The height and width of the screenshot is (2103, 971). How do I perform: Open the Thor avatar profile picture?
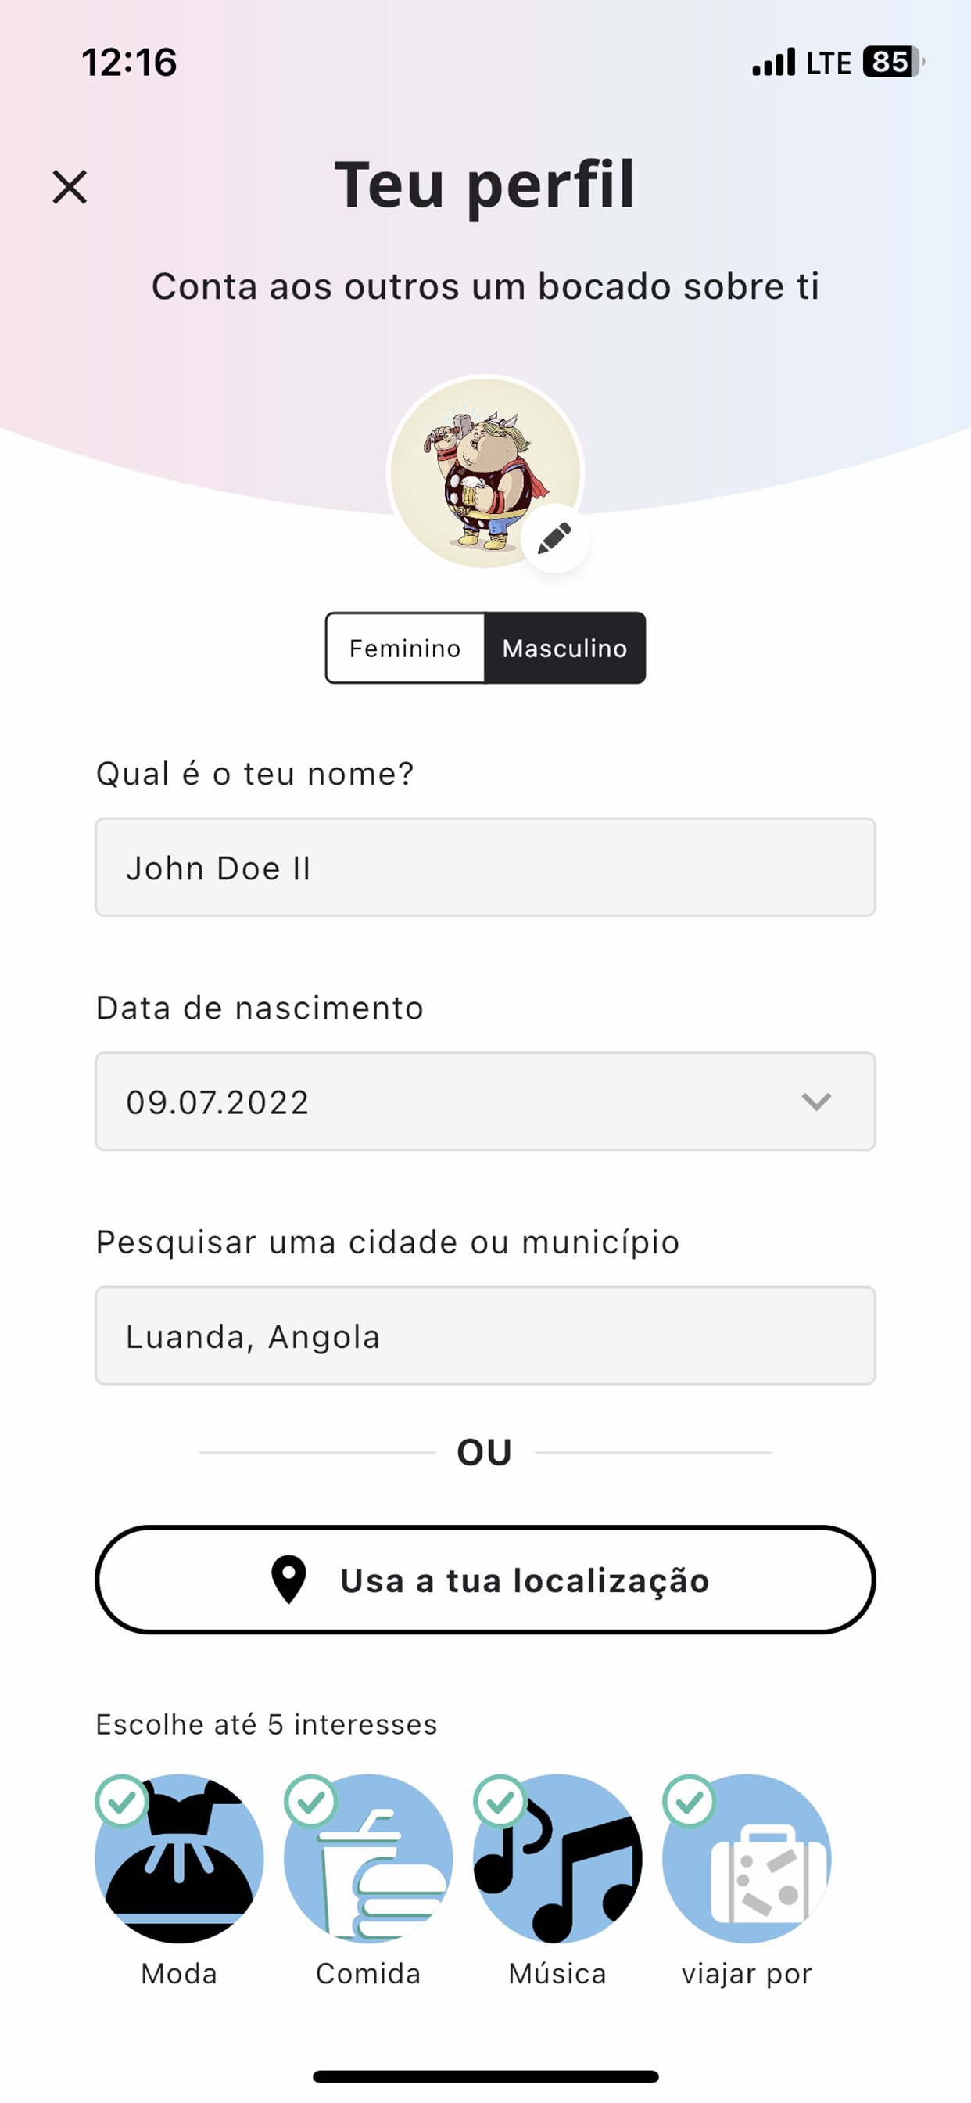(485, 473)
